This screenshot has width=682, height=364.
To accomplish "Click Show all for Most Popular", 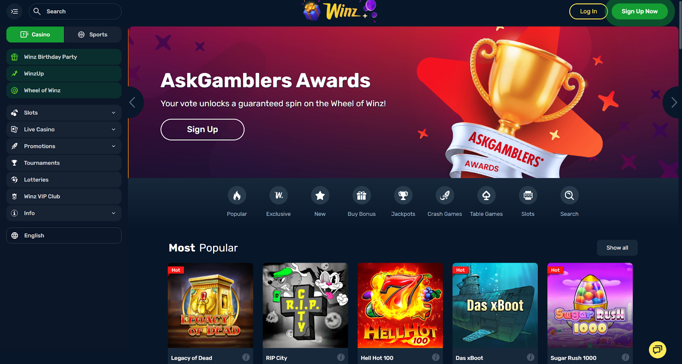I will pos(617,248).
